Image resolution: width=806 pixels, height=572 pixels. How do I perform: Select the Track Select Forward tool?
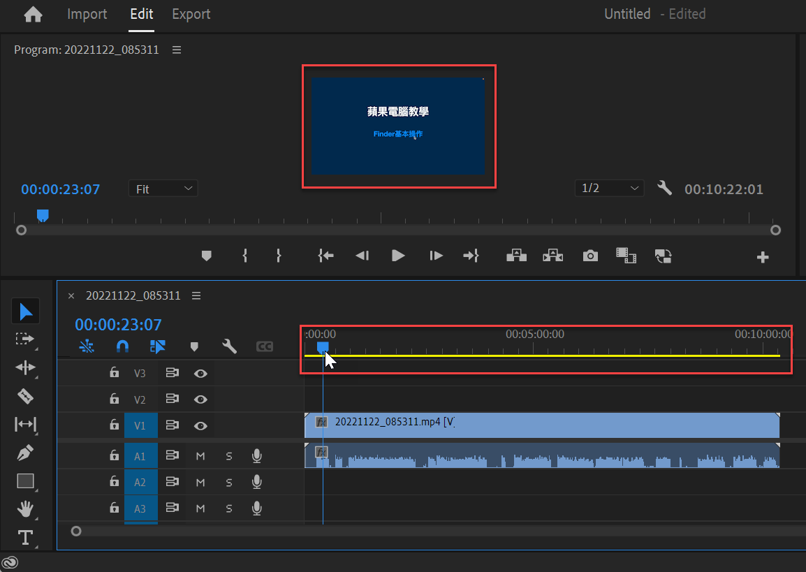click(x=25, y=339)
